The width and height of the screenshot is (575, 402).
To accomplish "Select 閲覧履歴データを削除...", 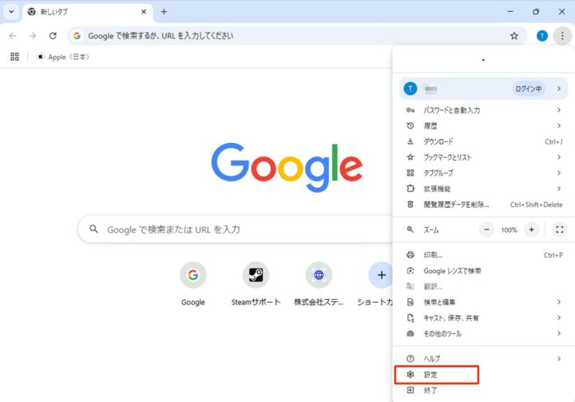I will (x=483, y=205).
